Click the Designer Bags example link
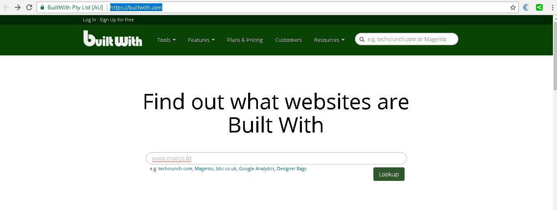Viewport: 557px width, 210px height. [292, 169]
